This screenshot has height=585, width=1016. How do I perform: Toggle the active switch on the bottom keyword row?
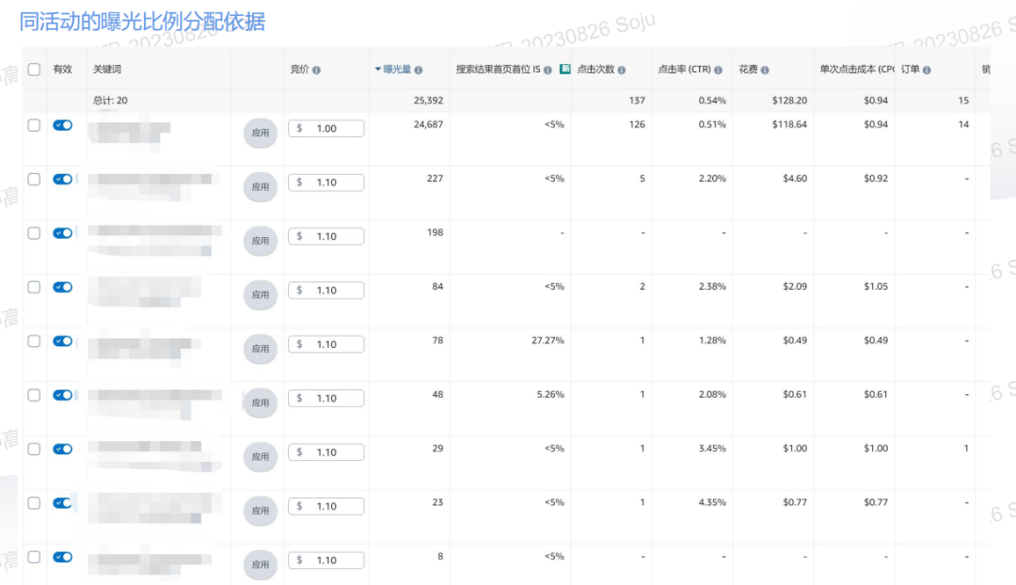coord(62,556)
